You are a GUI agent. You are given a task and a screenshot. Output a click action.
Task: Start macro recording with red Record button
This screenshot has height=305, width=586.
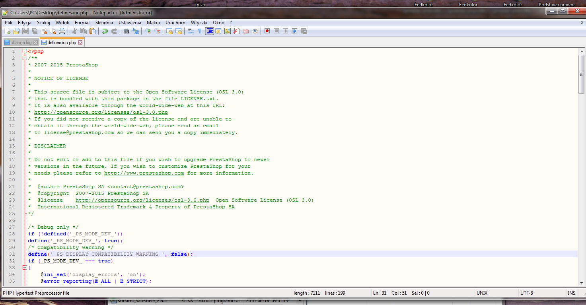267,31
